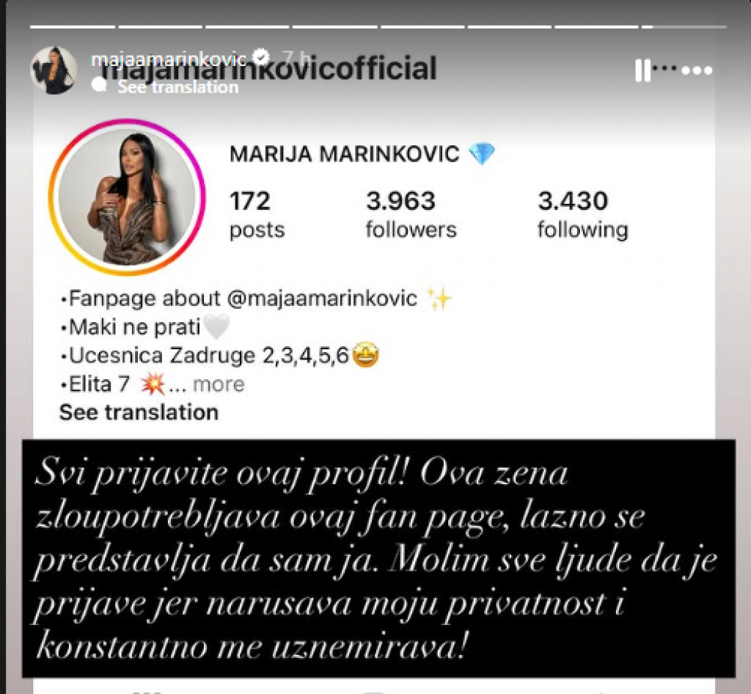Jump to the last story progress segment
Viewport: 751px width, 694px height.
[x=684, y=27]
